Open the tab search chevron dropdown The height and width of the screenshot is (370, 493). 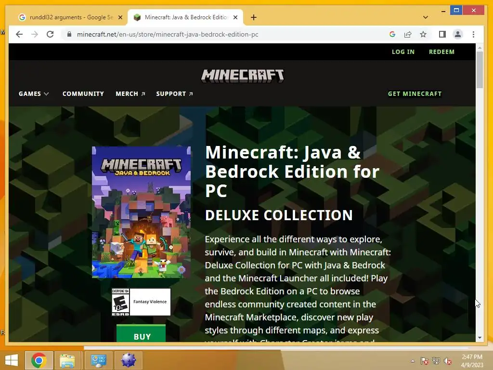pos(426,17)
